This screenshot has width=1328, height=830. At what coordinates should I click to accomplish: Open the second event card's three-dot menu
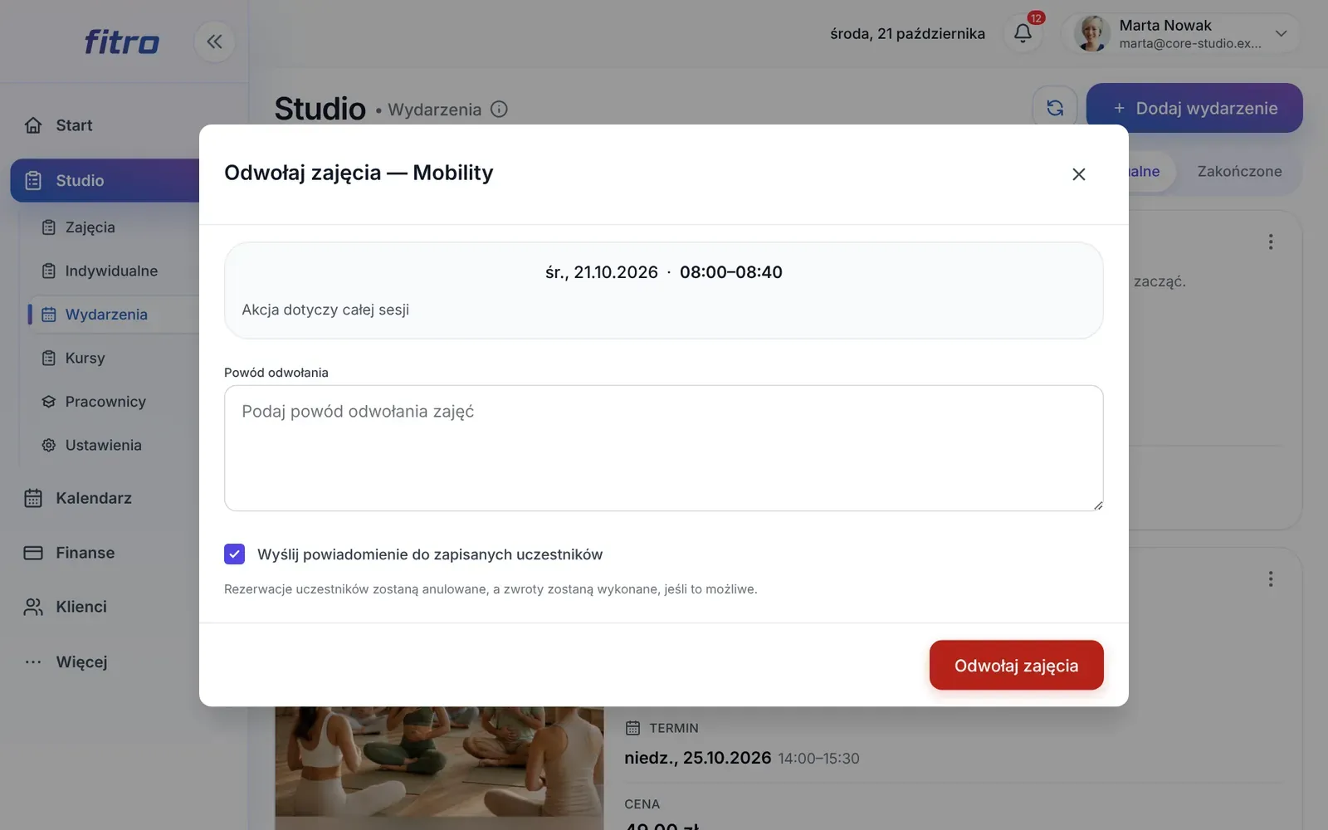click(1270, 579)
